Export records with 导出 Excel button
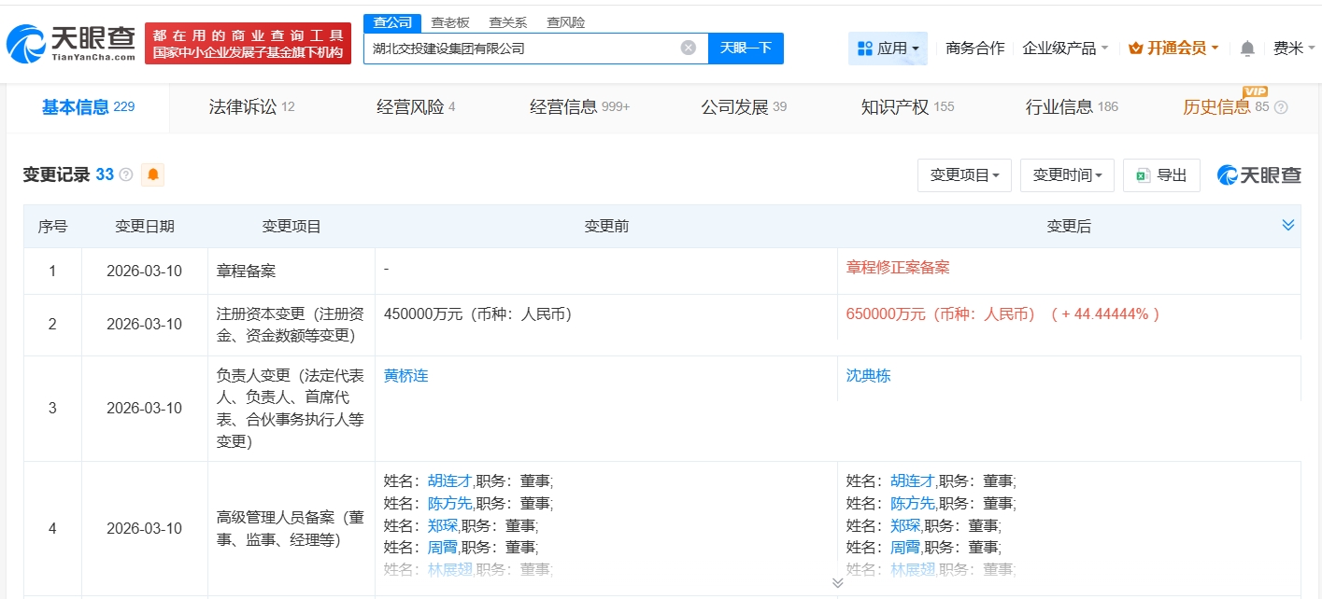 (x=1161, y=174)
